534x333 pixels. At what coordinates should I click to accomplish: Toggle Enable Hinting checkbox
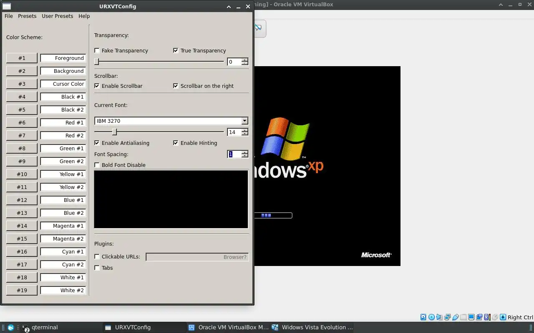coord(176,143)
